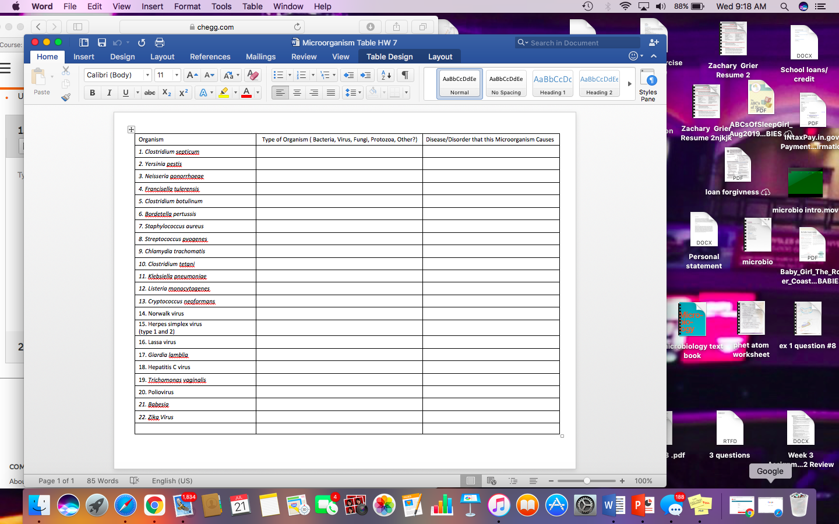Enable justify text alignment
The image size is (839, 524).
tap(331, 92)
